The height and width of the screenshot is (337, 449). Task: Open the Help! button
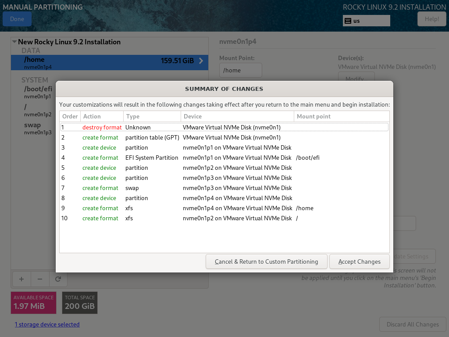[432, 19]
